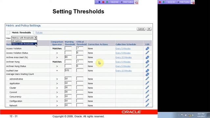210x118 pixels.
Task: Click Audited User warning field SYS
Action: (68, 70)
